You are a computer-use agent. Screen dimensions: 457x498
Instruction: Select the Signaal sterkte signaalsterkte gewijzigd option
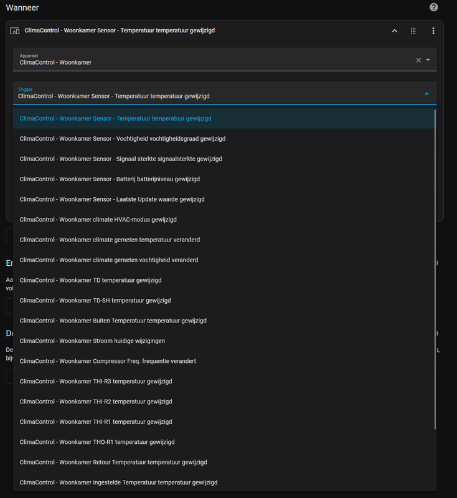click(x=121, y=159)
